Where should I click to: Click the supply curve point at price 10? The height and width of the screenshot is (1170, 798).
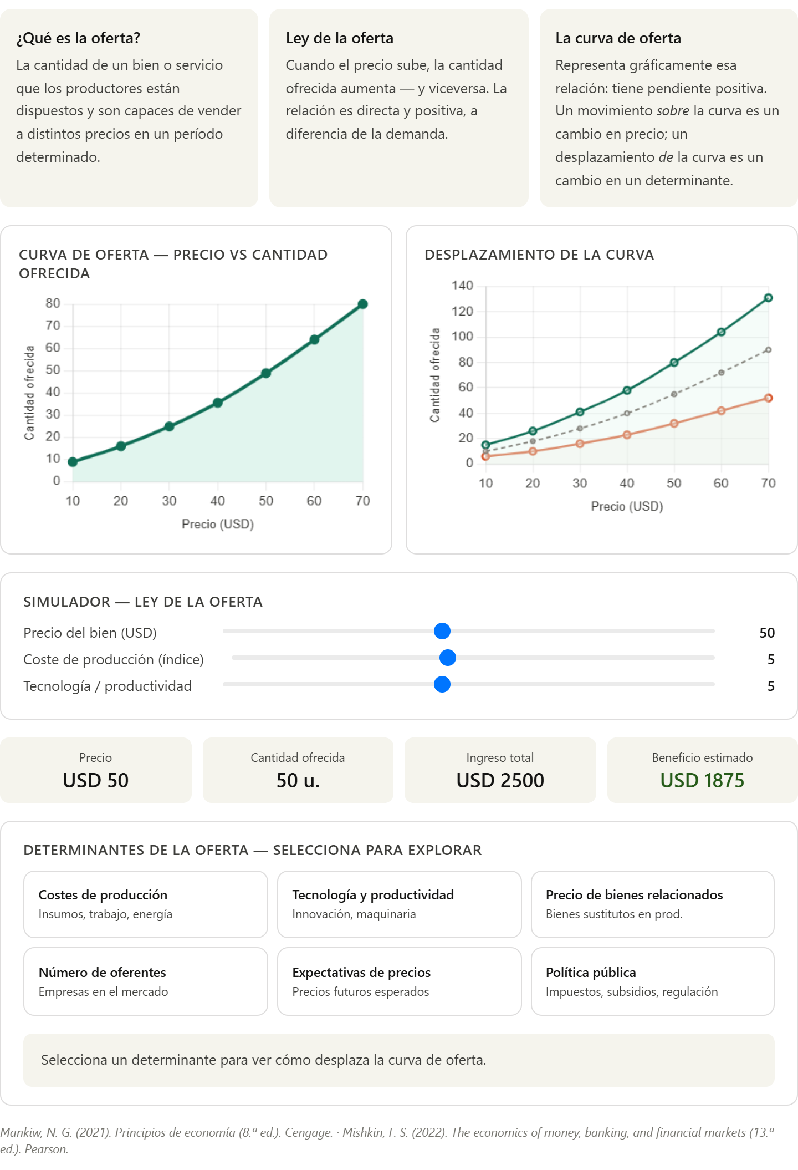coord(73,462)
